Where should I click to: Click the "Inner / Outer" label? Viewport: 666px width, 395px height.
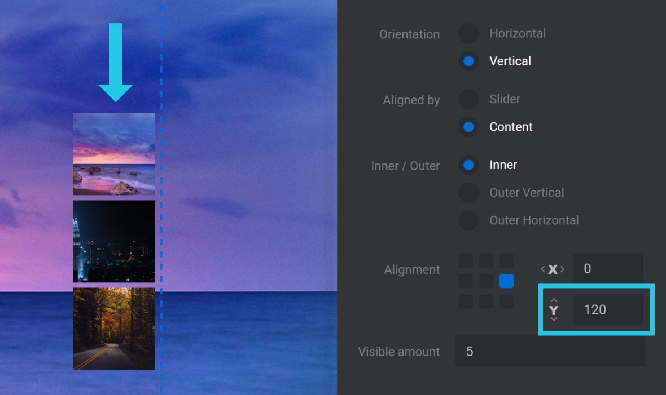click(405, 166)
